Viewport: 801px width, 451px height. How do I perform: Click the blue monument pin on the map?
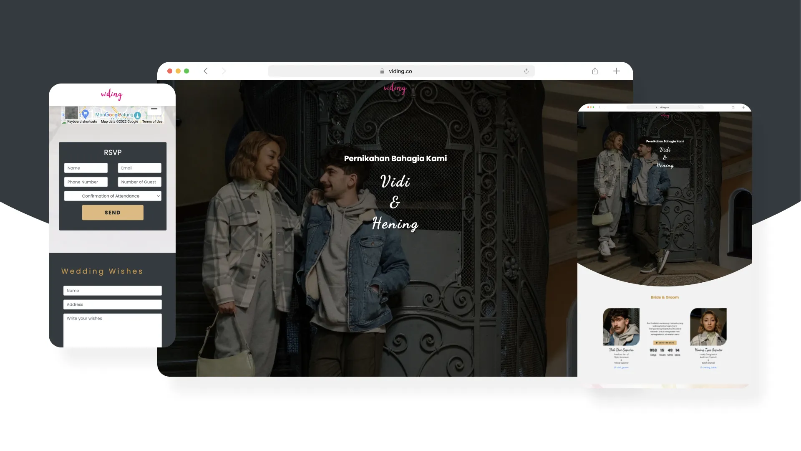click(138, 115)
